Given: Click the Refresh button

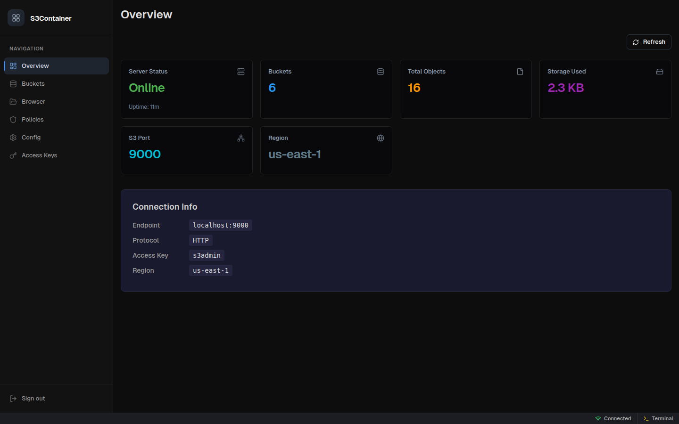Looking at the screenshot, I should tap(649, 41).
